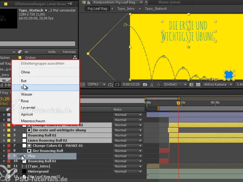
Task: Click the composition icon of [Typo_Intro] layer
Action: click(24, 166)
